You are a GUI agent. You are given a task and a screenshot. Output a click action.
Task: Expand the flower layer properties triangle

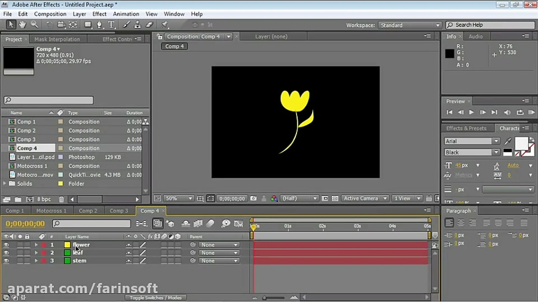pos(36,245)
